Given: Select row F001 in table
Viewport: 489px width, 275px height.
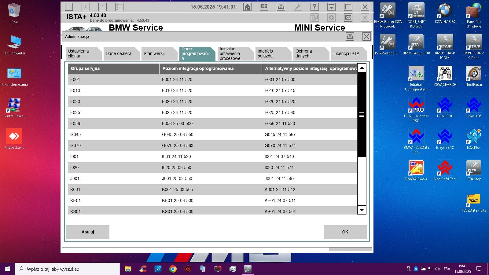Looking at the screenshot, I should click(212, 79).
